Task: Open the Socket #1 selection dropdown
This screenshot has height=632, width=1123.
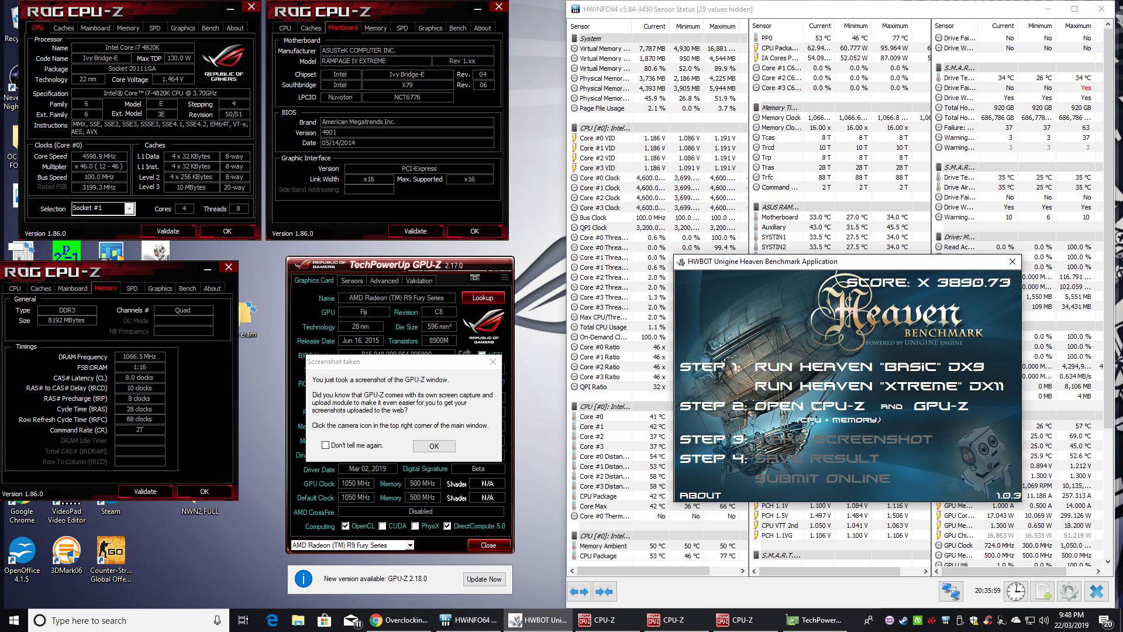Action: point(129,208)
